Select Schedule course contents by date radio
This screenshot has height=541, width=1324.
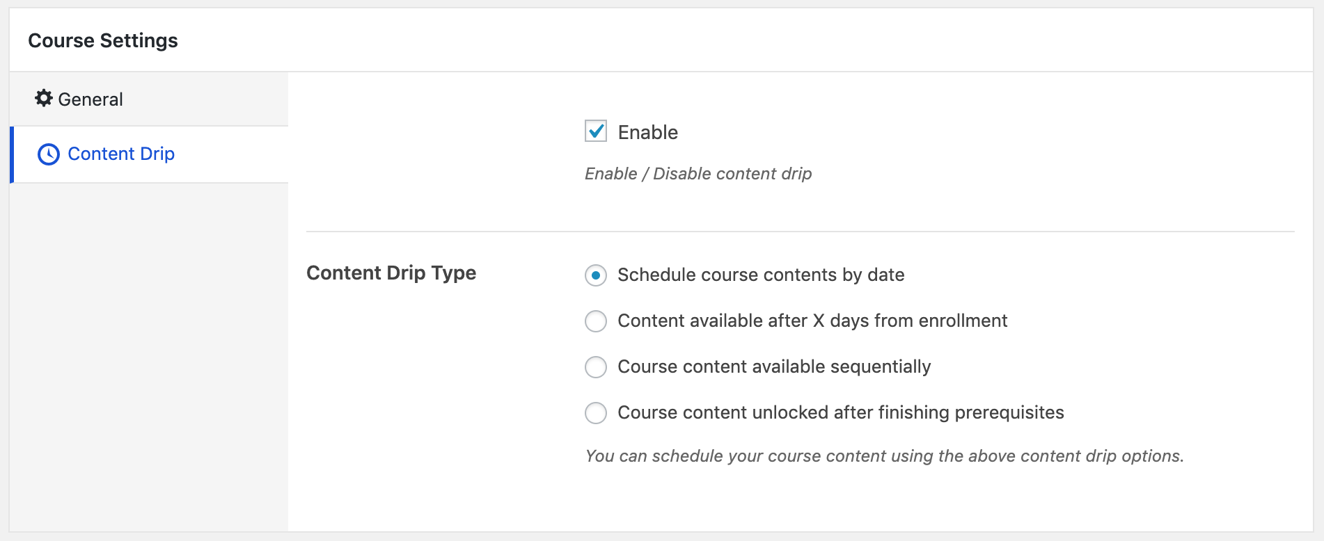596,275
